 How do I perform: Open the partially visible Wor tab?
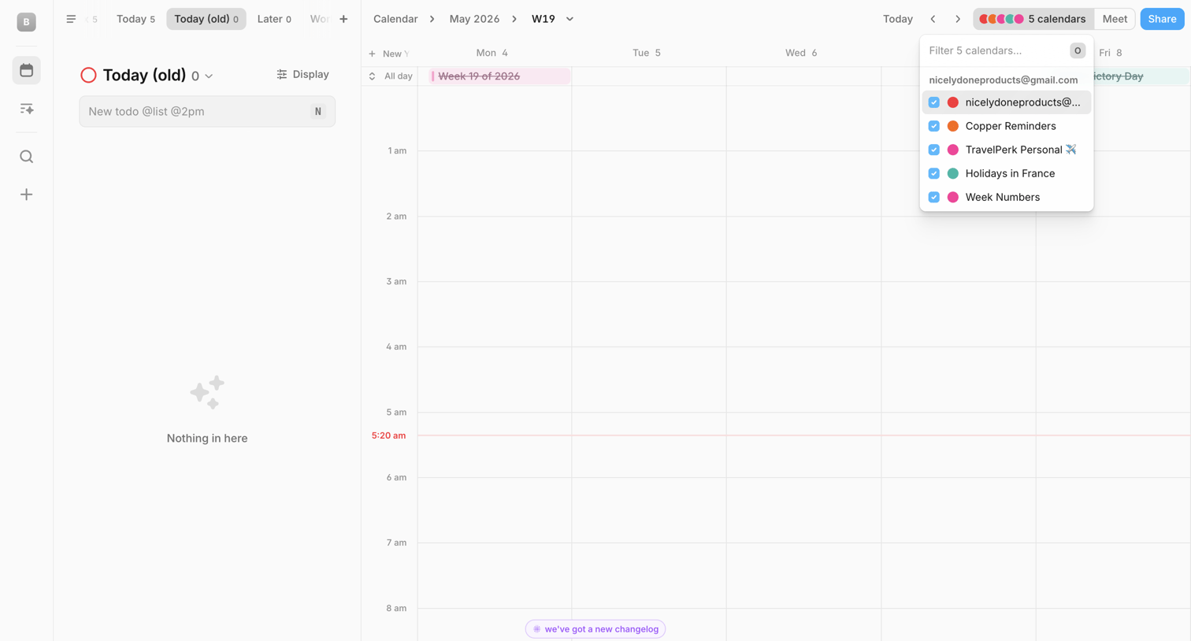click(x=319, y=19)
